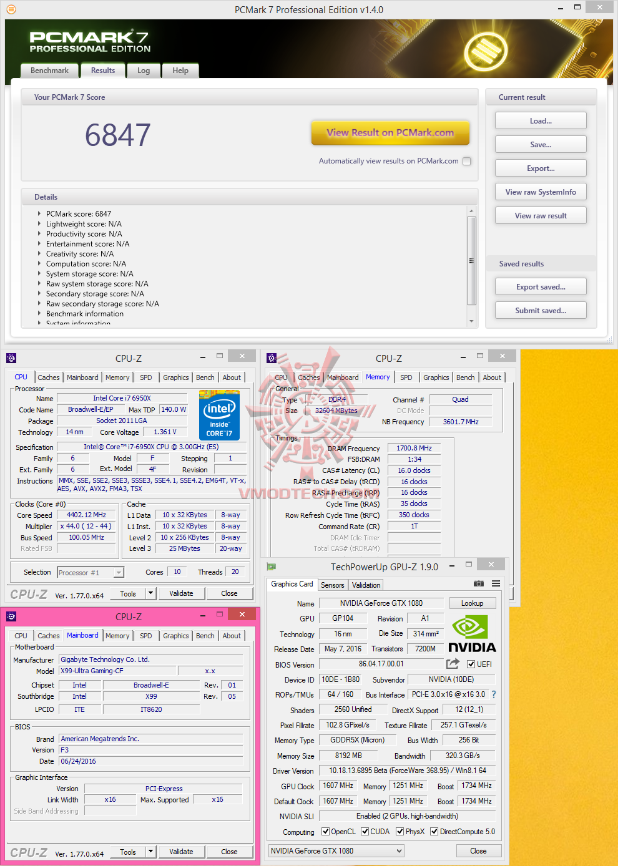Open the Log tab in PCMark
This screenshot has height=866, width=618.
pyautogui.click(x=144, y=71)
